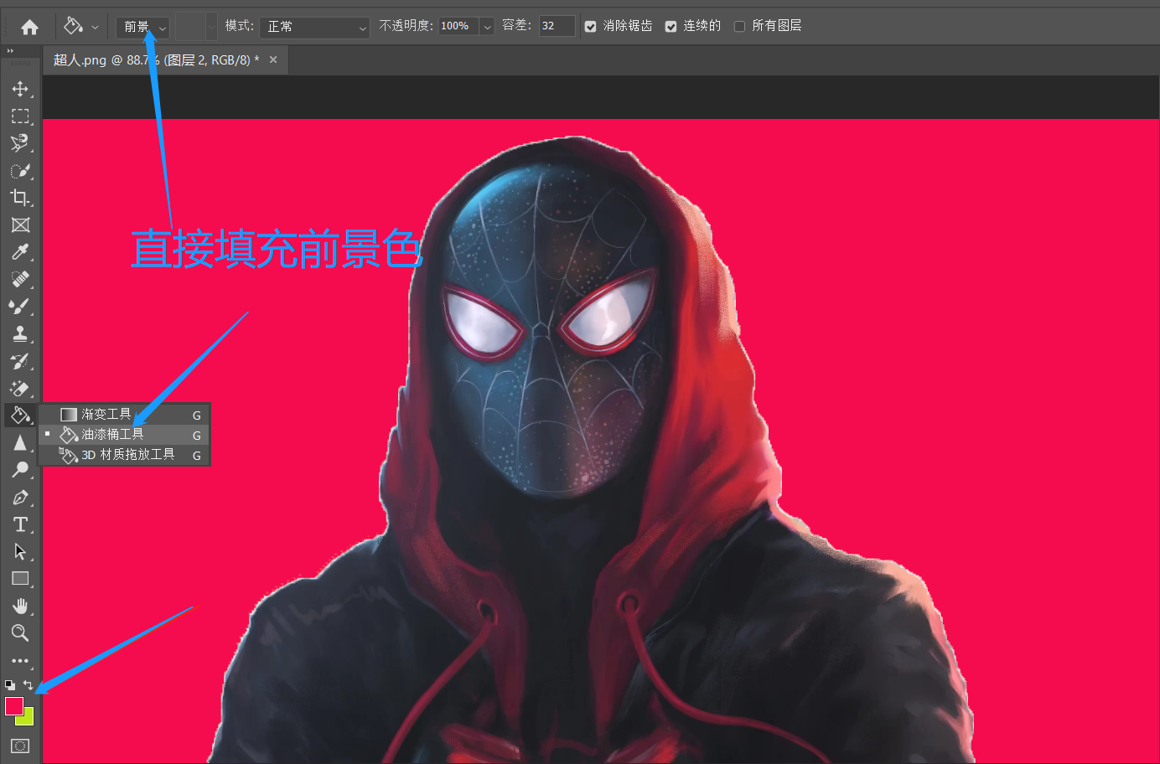
Task: Choose 渐变工具 from the flyout menu
Action: coord(124,415)
